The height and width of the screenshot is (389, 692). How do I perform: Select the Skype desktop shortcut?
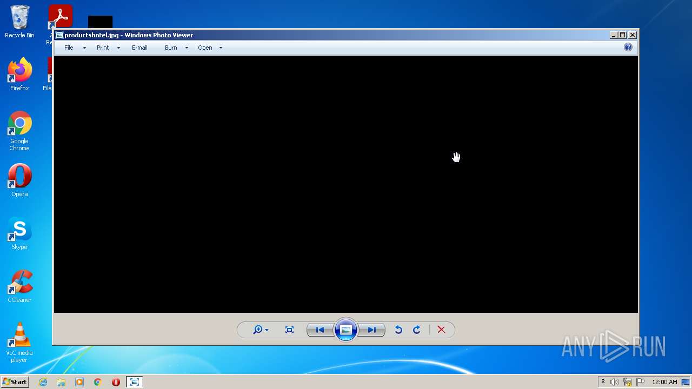click(19, 233)
